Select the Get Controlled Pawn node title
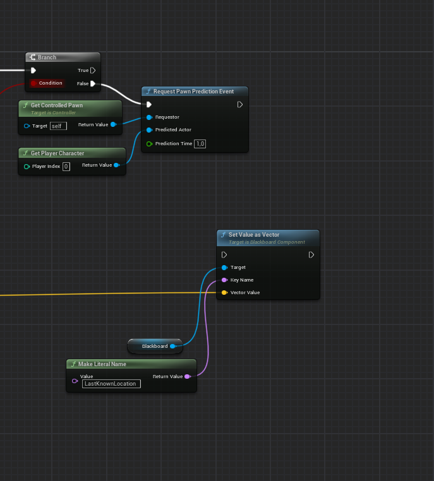Screen dimensions: 434x481 [57, 105]
